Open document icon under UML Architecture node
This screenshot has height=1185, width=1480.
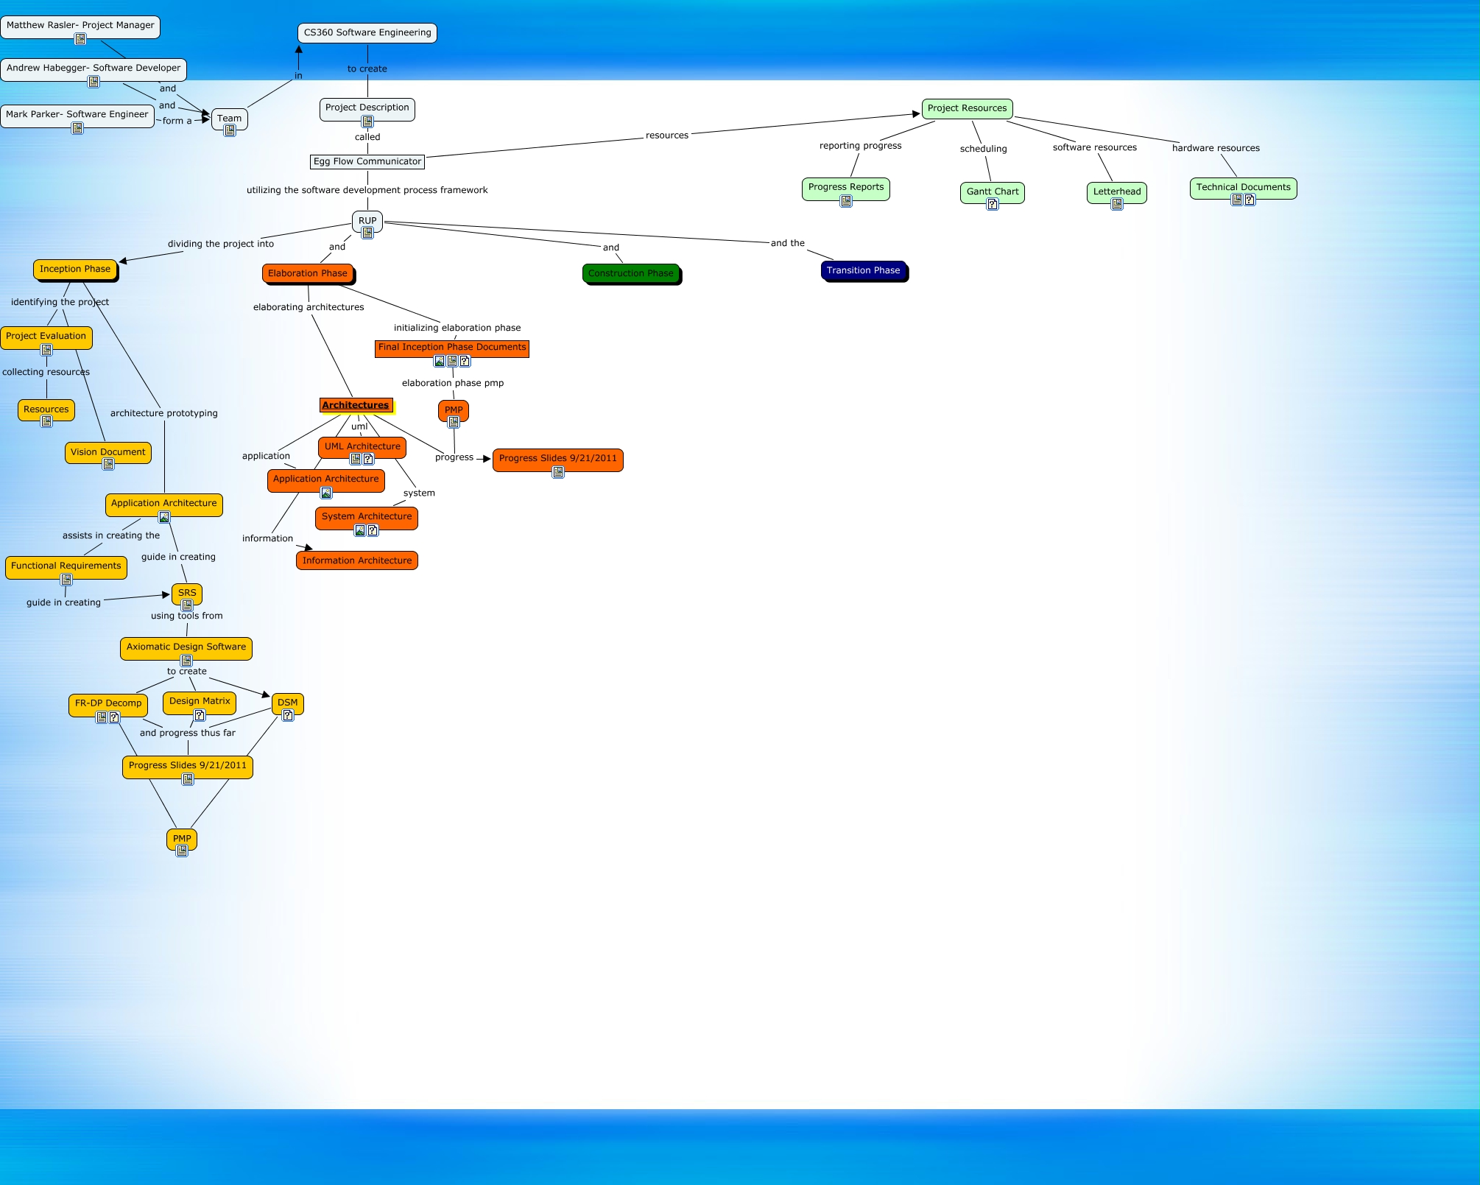click(356, 459)
